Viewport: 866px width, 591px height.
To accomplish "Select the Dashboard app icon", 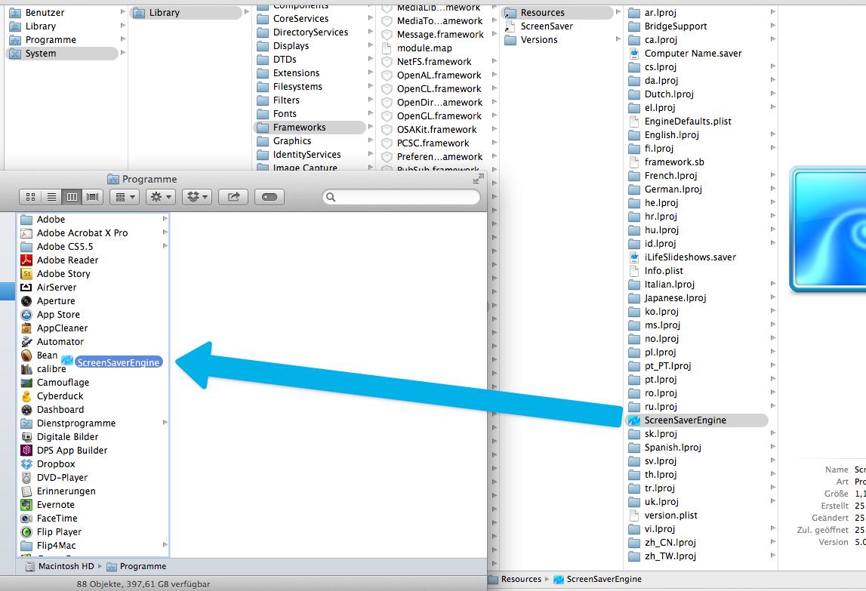I will tap(26, 410).
